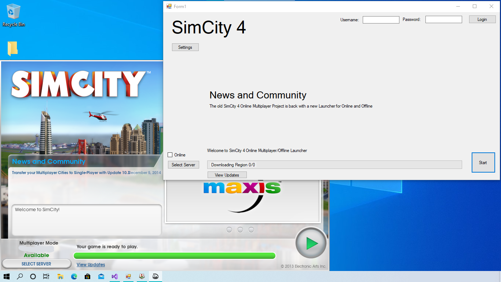Screen dimensions: 501x282
Task: Enable the Online checkbox
Action: pos(170,155)
